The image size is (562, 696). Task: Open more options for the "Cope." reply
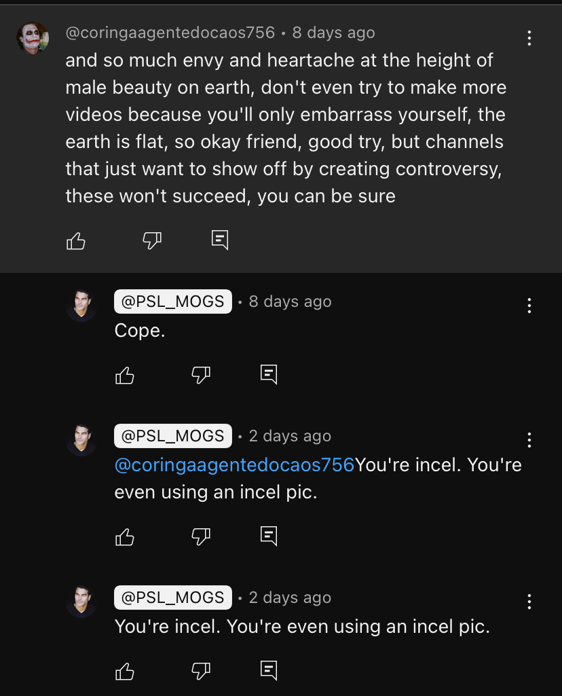point(529,306)
